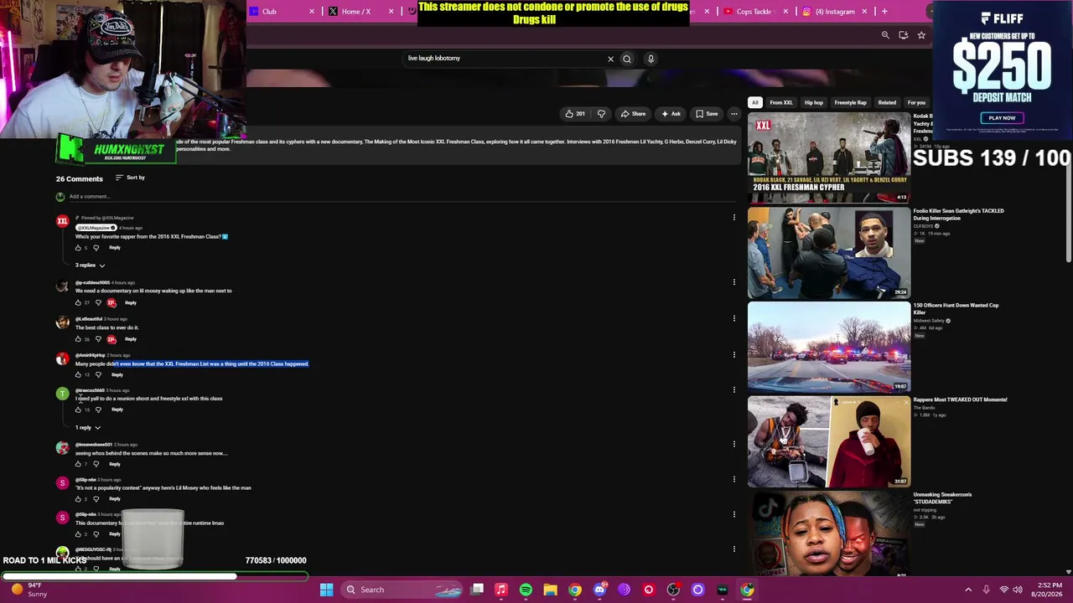
Task: Like 'The best class to ever do it' comment
Action: coord(79,339)
